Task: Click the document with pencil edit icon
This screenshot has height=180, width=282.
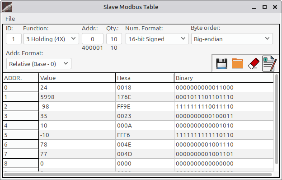Action: [269, 63]
